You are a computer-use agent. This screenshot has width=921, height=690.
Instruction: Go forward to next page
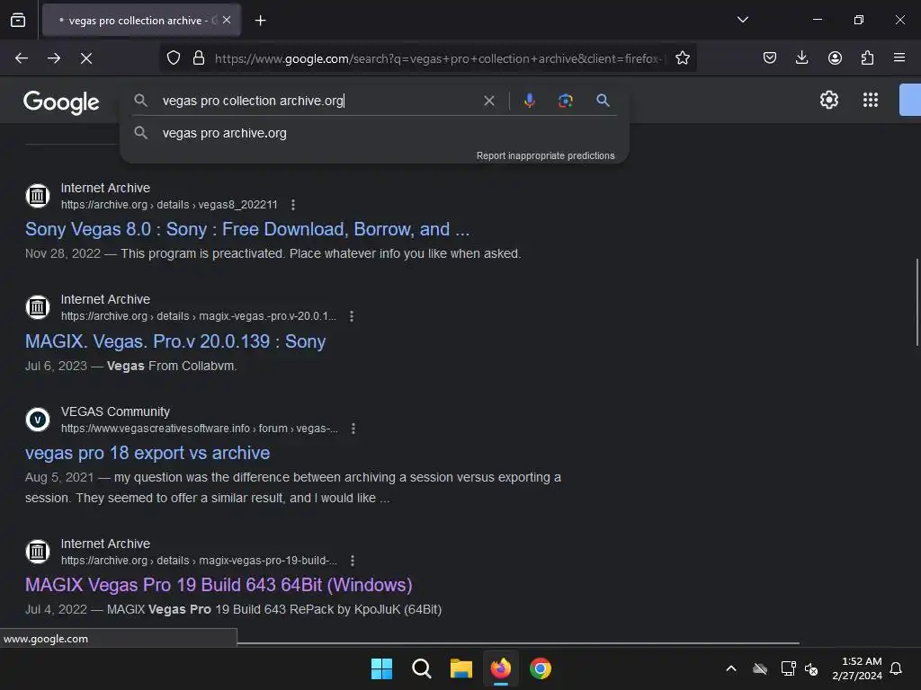[x=54, y=58]
